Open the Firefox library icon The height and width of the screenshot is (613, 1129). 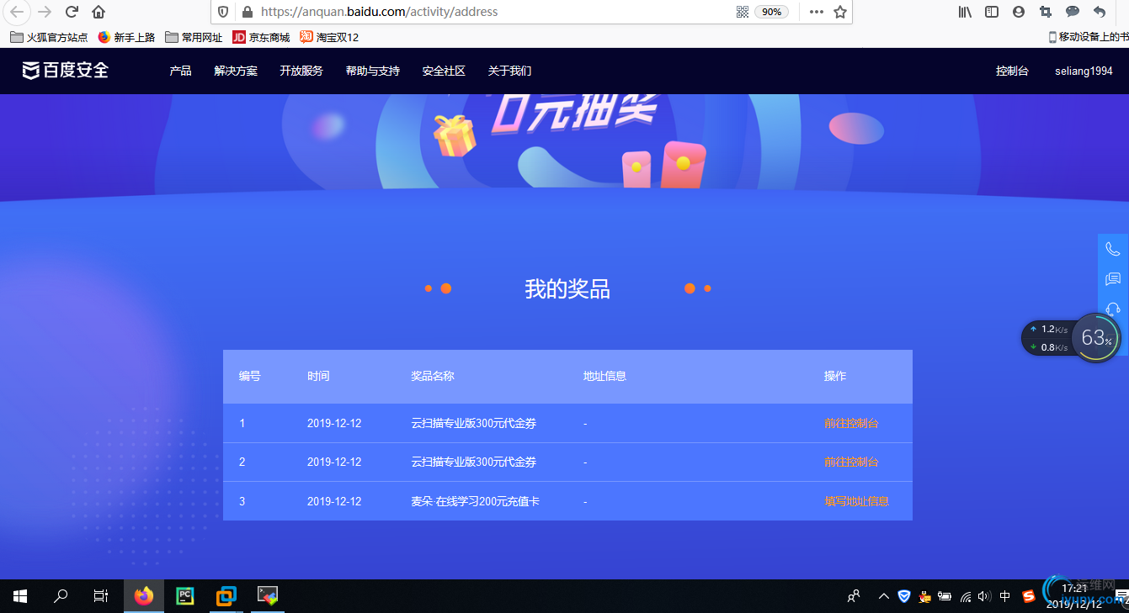pyautogui.click(x=966, y=12)
